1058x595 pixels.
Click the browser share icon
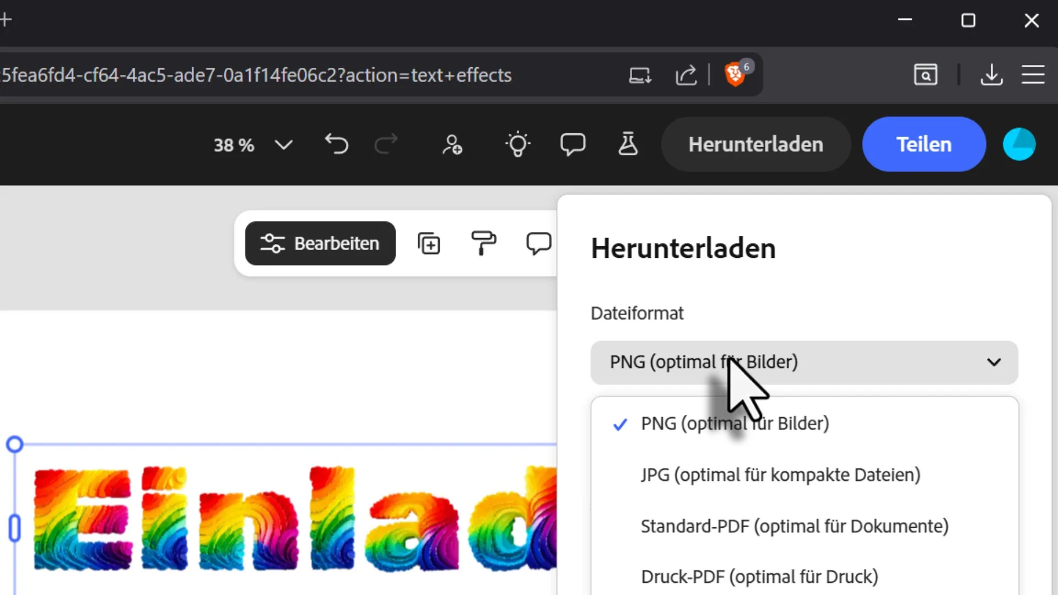point(686,74)
